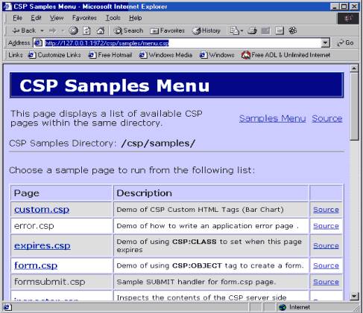Viewport: 363px width, 313px height.
Task: Click the vertical scrollbar up arrow
Action: (354, 68)
